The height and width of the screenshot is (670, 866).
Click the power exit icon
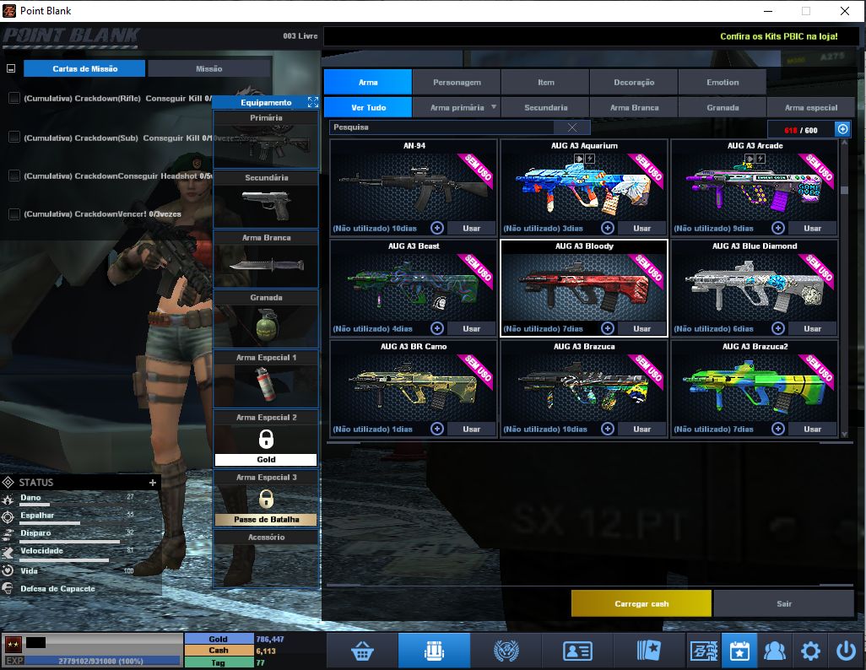[x=846, y=651]
